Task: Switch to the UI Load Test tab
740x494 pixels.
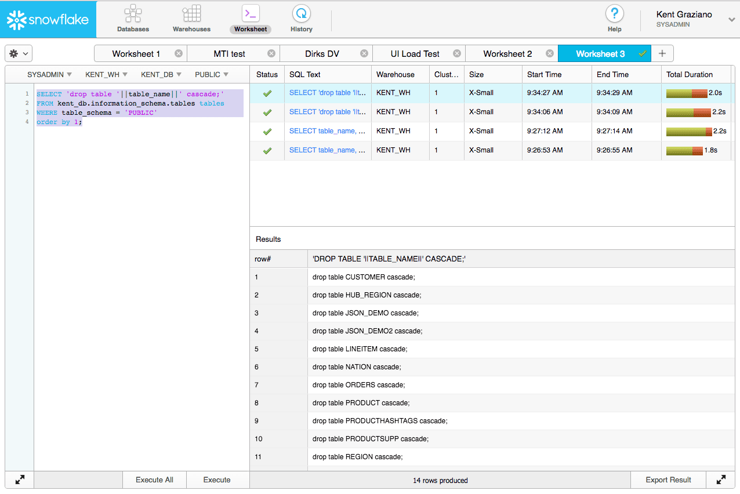Action: point(415,54)
